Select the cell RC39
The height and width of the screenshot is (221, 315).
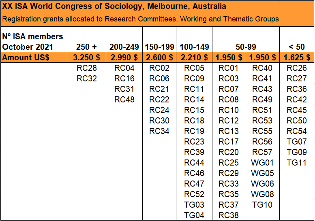coord(194,152)
